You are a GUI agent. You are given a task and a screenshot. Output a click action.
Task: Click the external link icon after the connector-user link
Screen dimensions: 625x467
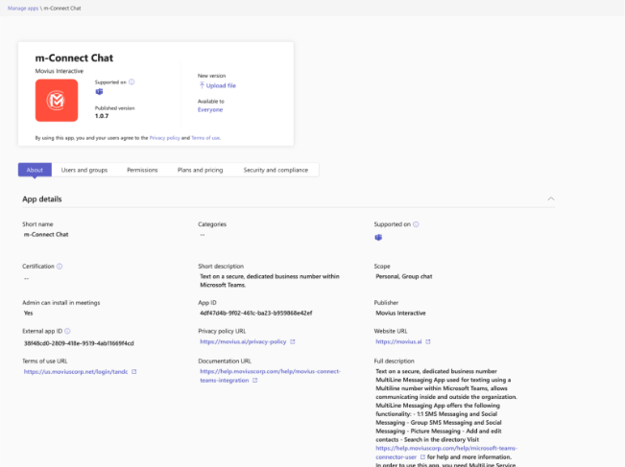tap(422, 457)
